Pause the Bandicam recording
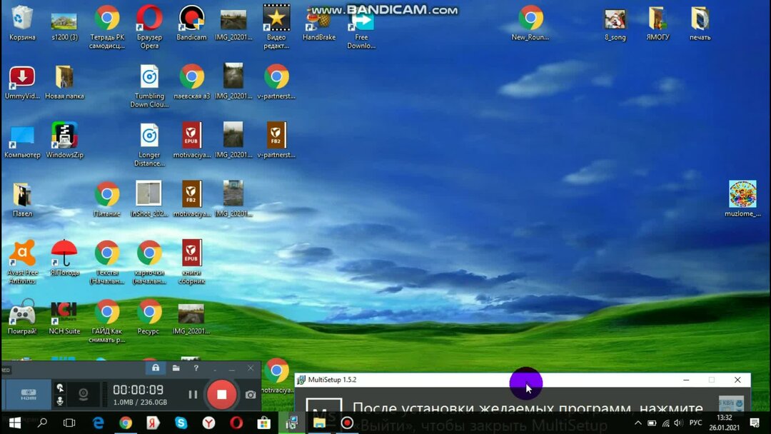 193,394
